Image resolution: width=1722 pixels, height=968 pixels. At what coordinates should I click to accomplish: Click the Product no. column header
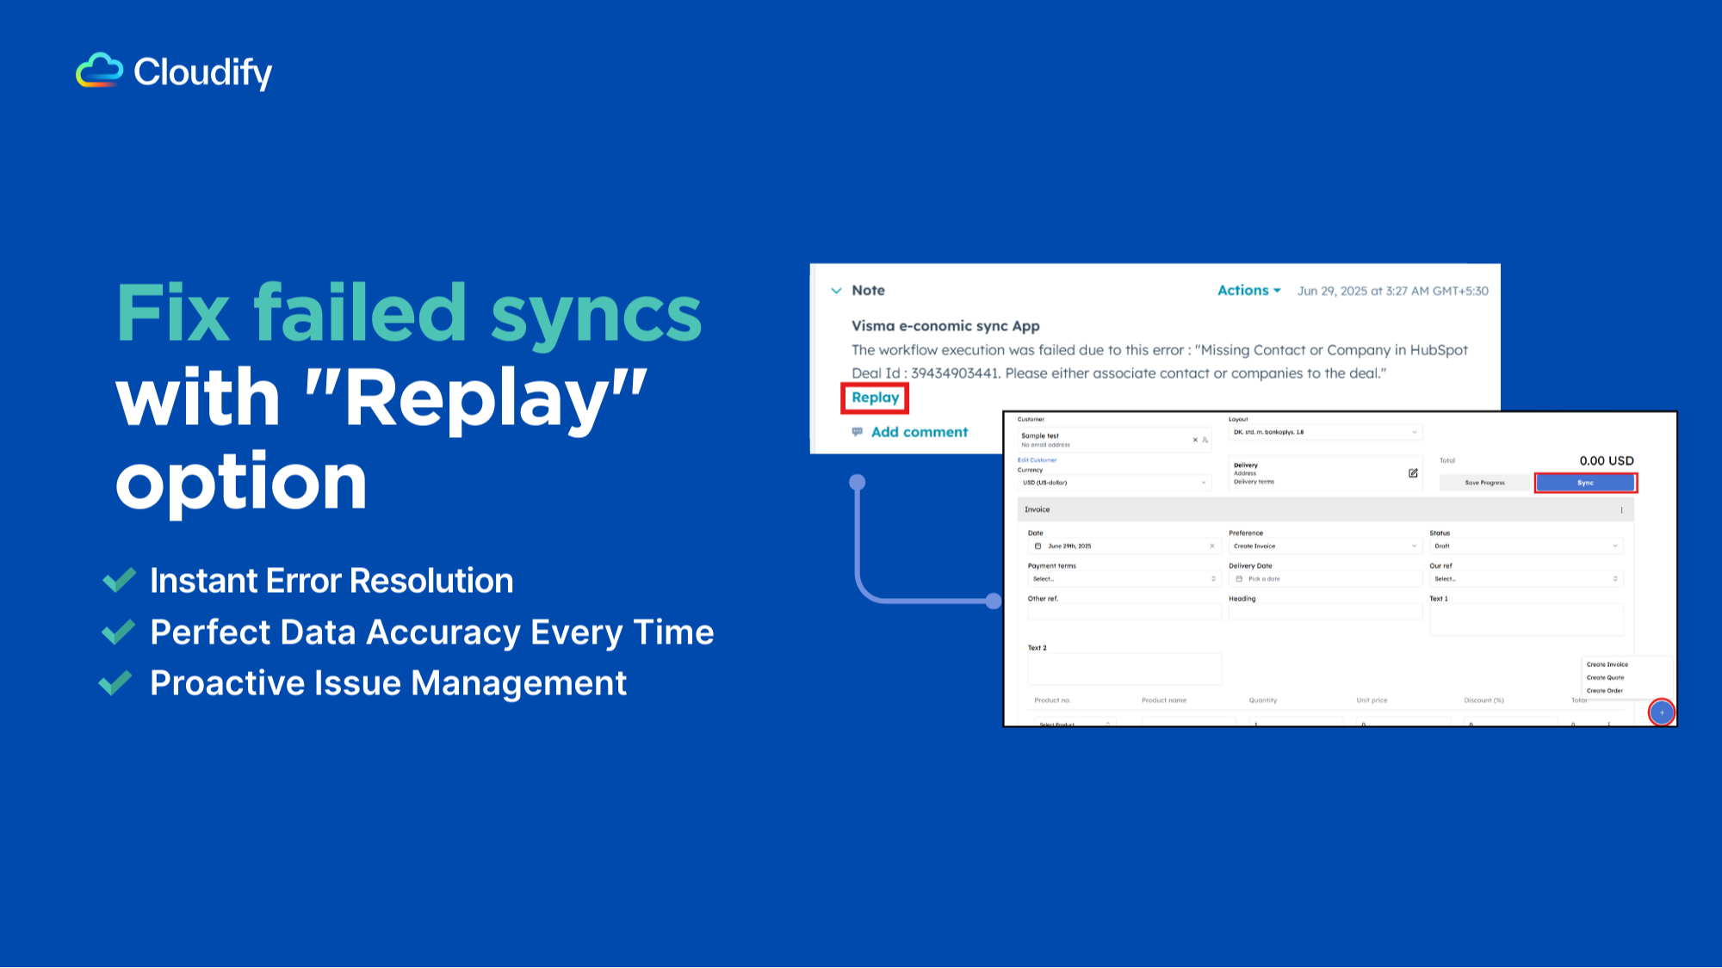click(1051, 700)
